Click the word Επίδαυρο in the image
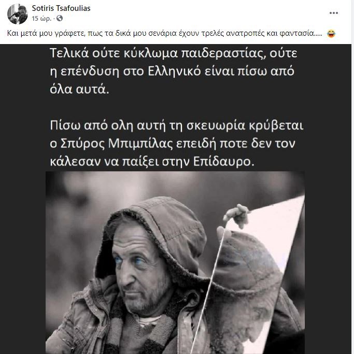The height and width of the screenshot is (354, 354). coord(224,161)
